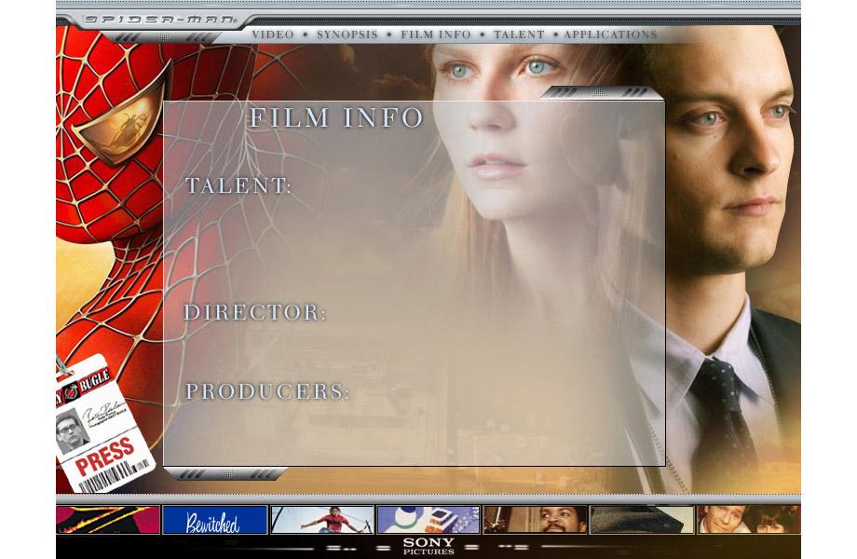Screen dimensions: 857x559
Task: Open the SYNOPSIS section
Action: point(347,34)
